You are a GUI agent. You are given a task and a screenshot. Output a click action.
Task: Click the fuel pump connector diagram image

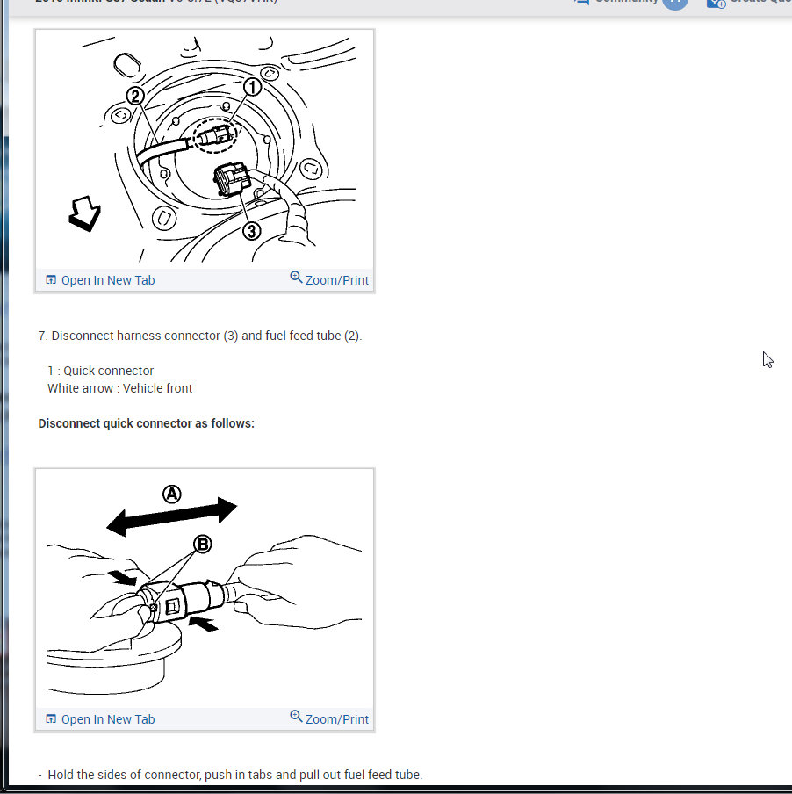point(205,149)
